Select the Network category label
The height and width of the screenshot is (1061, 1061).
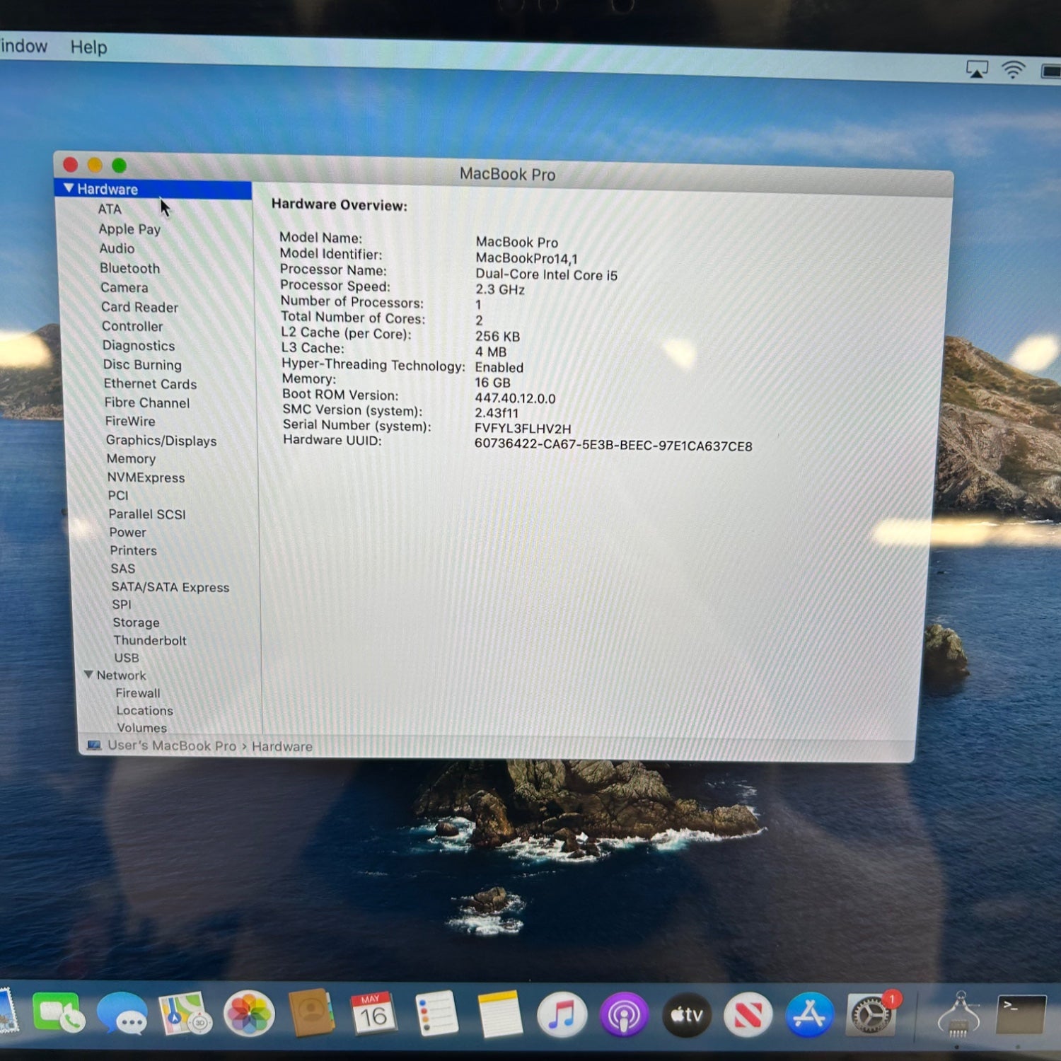pos(121,676)
